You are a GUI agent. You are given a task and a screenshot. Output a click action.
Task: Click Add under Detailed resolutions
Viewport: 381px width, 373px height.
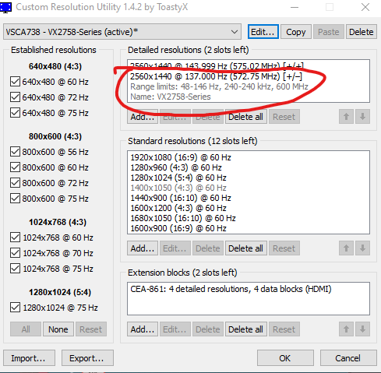pos(143,117)
